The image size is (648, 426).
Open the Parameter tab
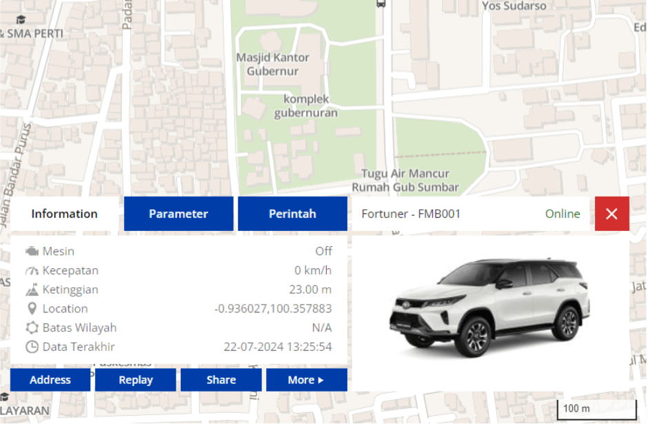click(x=178, y=214)
